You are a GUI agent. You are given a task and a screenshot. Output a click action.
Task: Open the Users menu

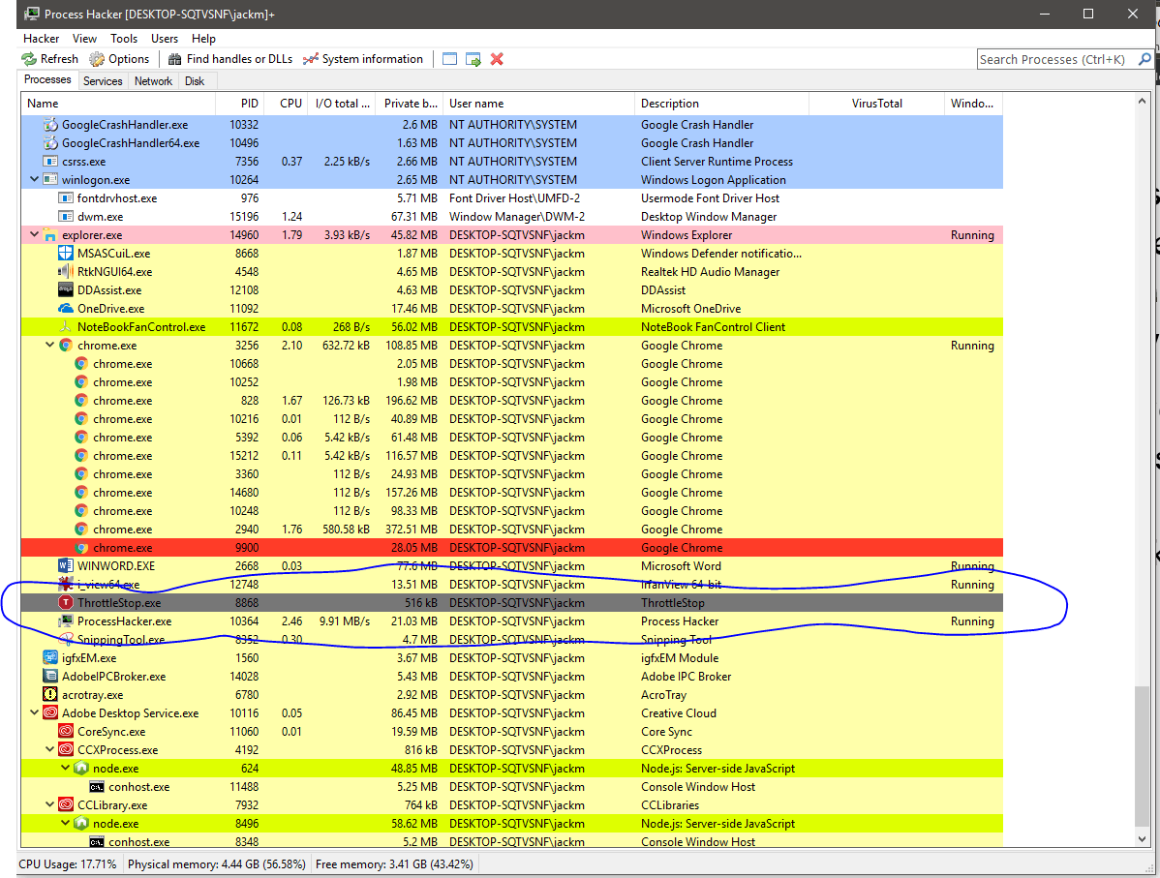click(x=165, y=39)
